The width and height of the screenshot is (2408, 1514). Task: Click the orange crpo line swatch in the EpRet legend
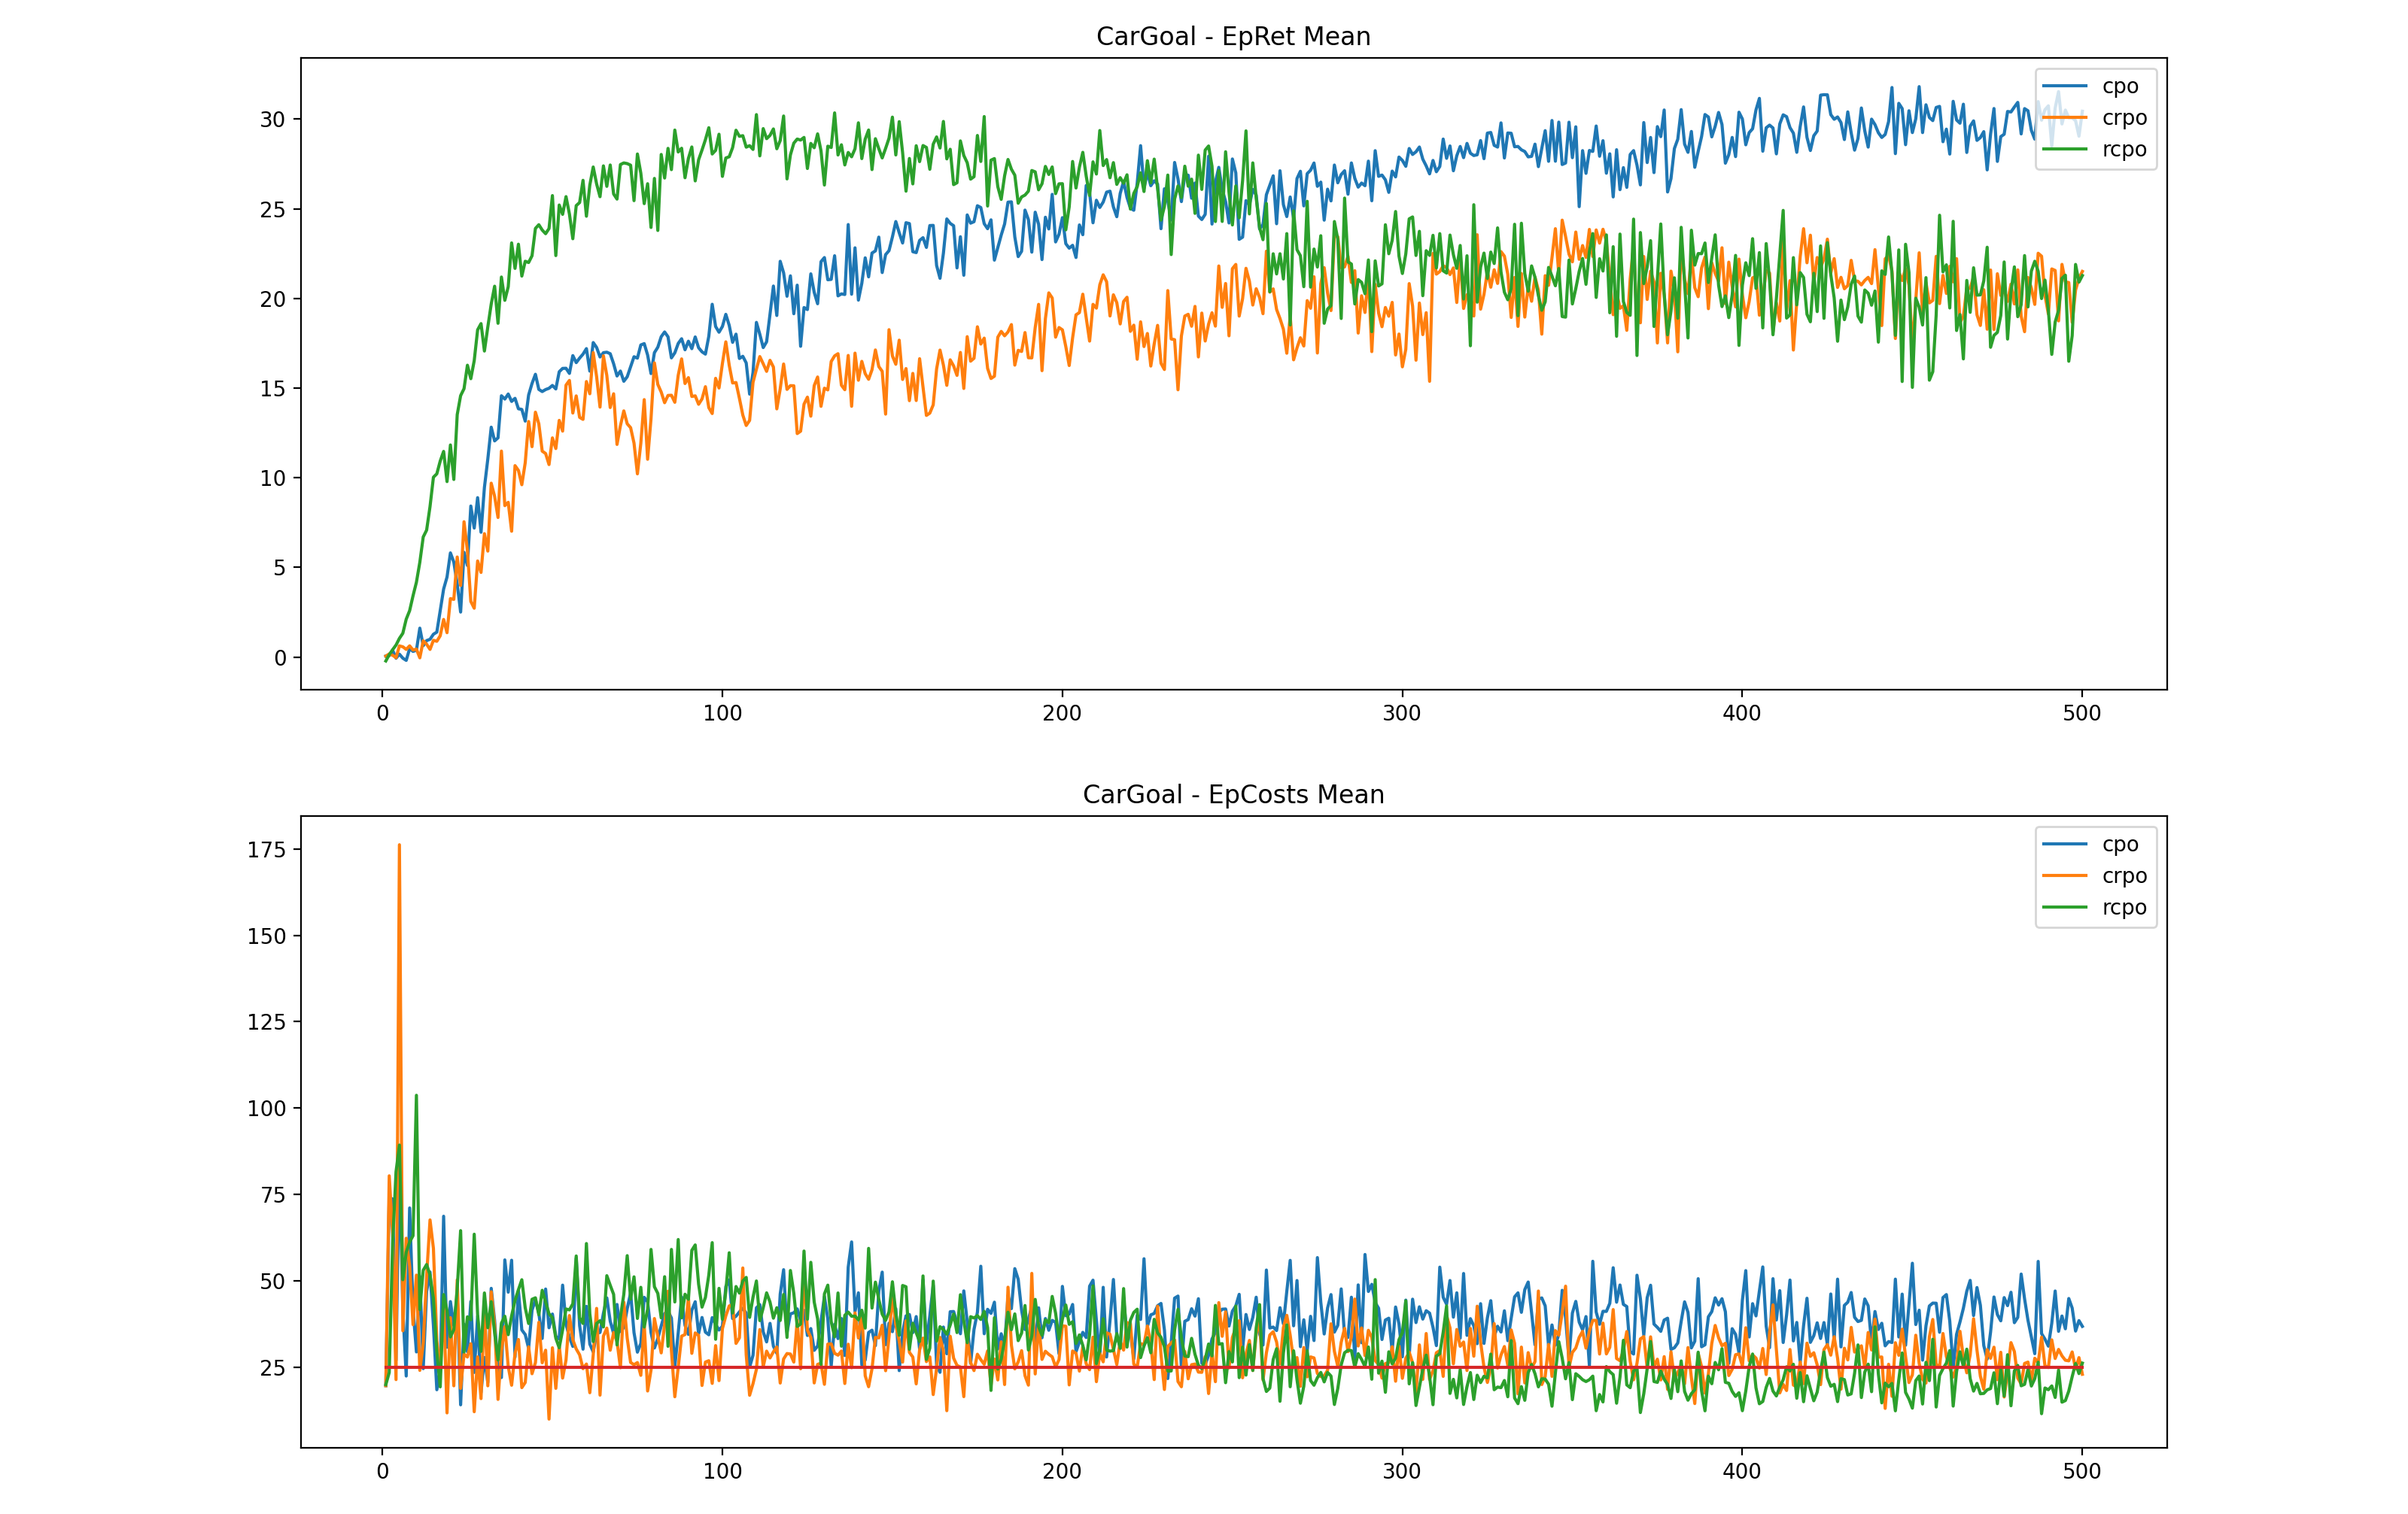pyautogui.click(x=2065, y=118)
